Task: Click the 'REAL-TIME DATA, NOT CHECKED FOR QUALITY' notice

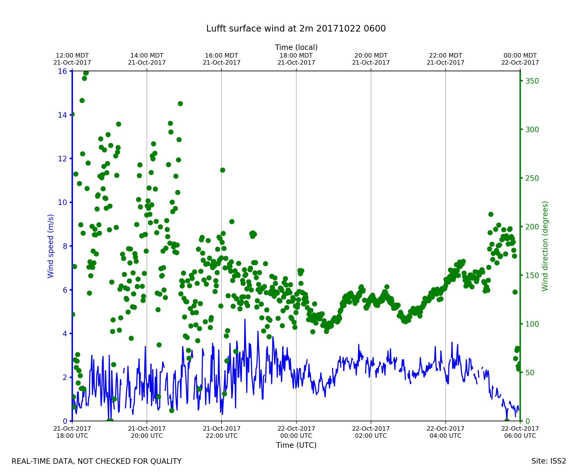Action: tap(96, 461)
